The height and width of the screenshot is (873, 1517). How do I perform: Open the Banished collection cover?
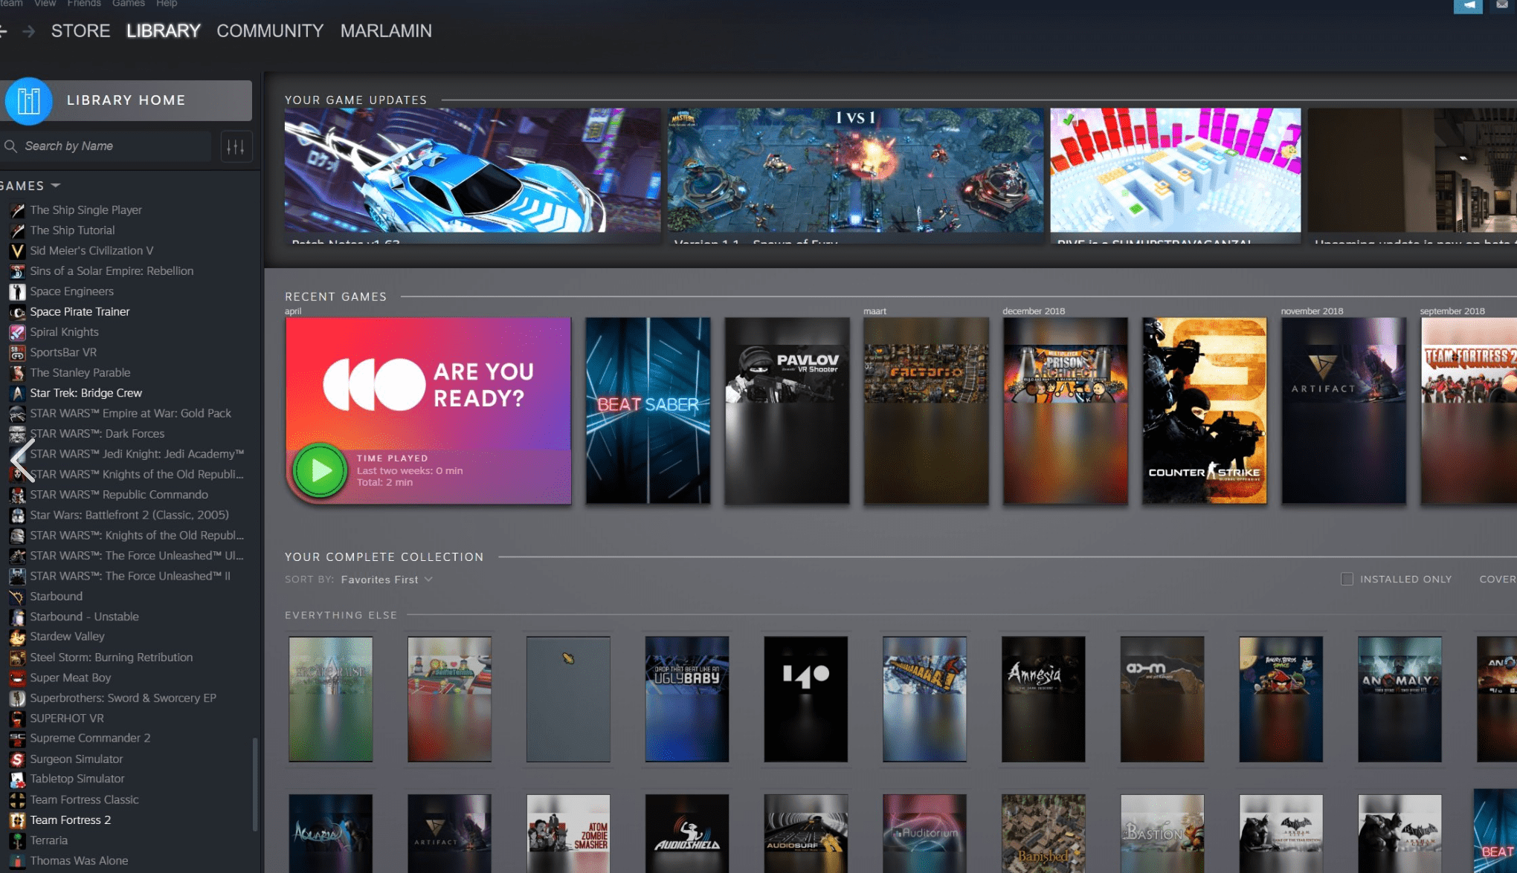tap(1043, 833)
